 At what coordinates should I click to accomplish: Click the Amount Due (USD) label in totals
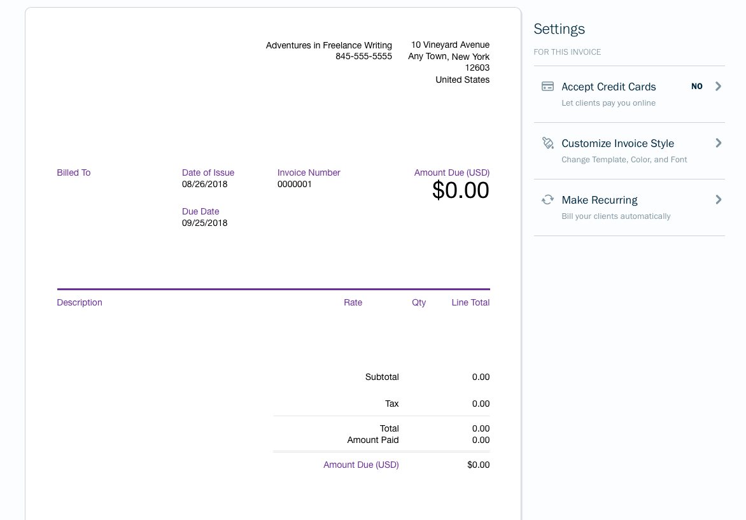[361, 465]
